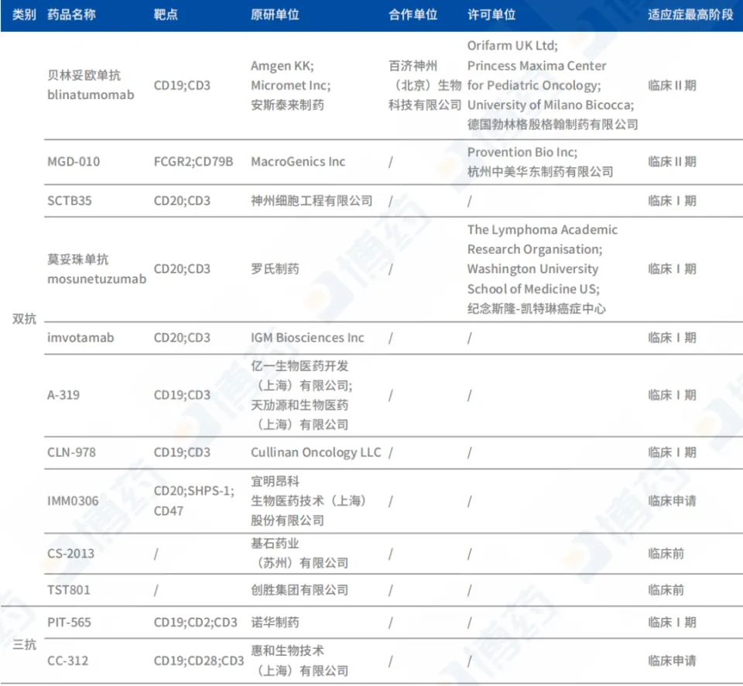Click 临床申请 stage in CC-312 row
Screen dimensions: 743x686
point(672,660)
